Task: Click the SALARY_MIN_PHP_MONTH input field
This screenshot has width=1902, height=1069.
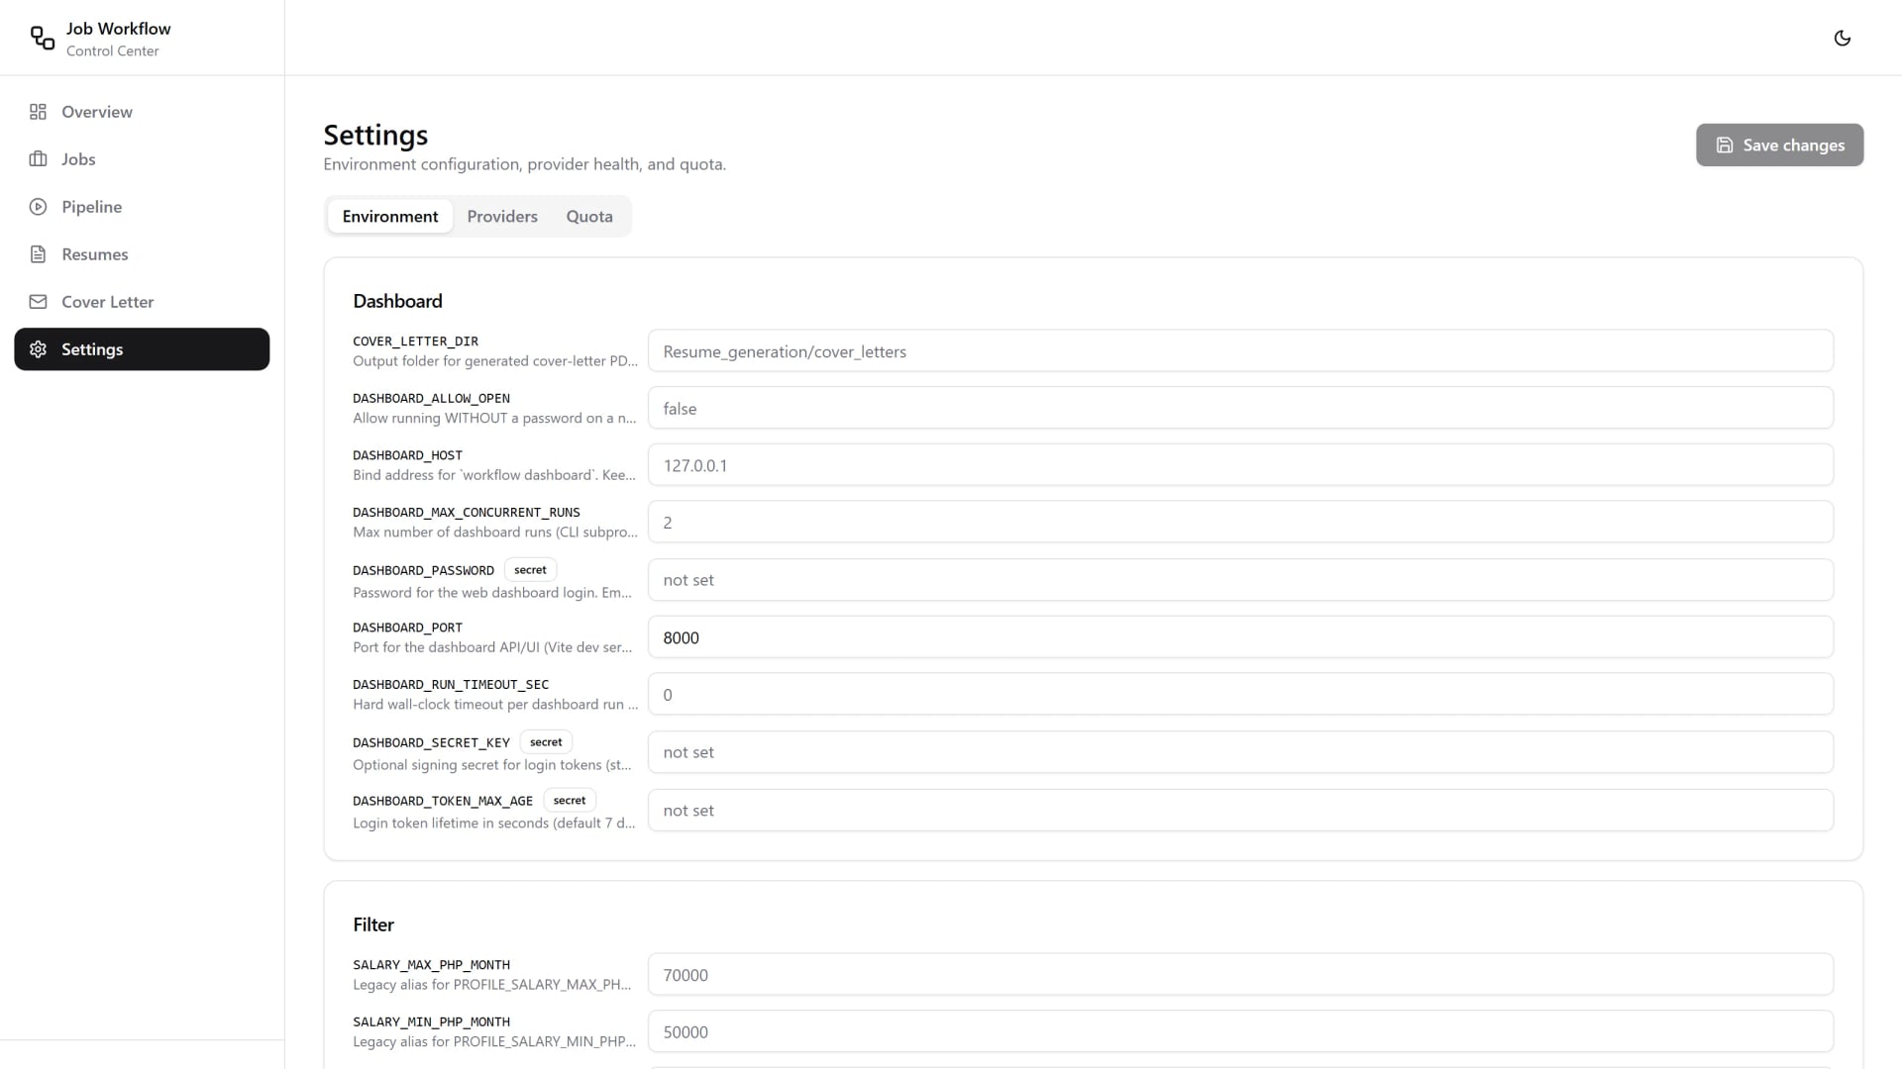Action: (x=1240, y=1031)
